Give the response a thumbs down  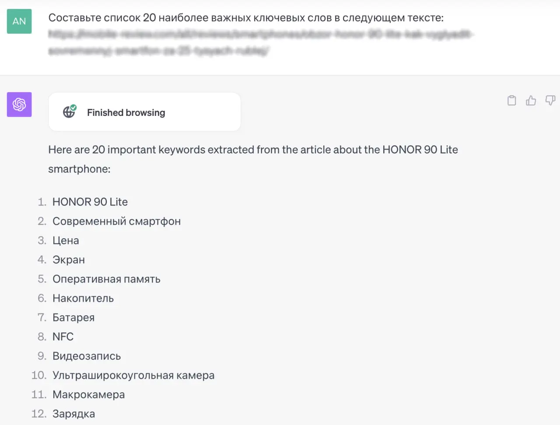click(x=550, y=101)
